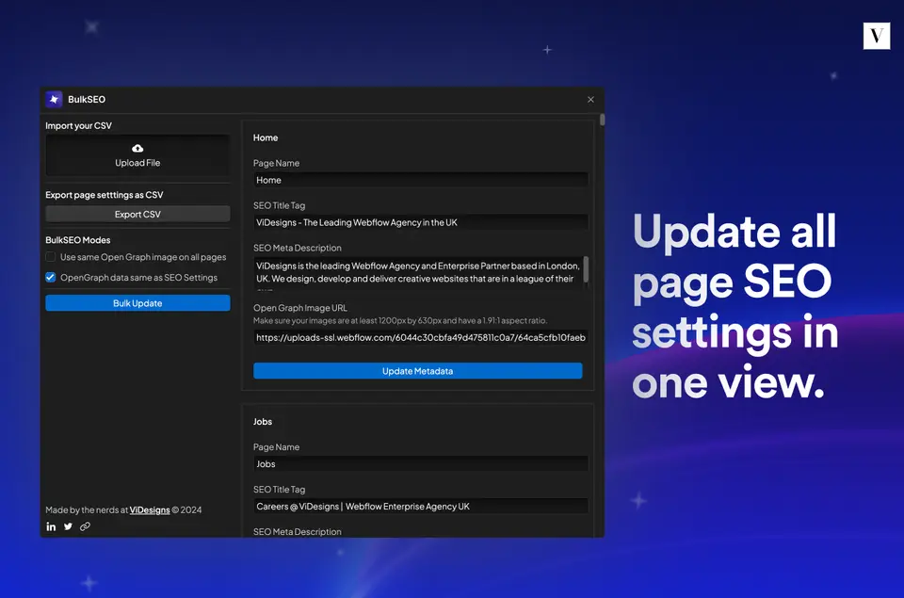
Task: Click the Jobs Page Name field
Action: pos(420,463)
